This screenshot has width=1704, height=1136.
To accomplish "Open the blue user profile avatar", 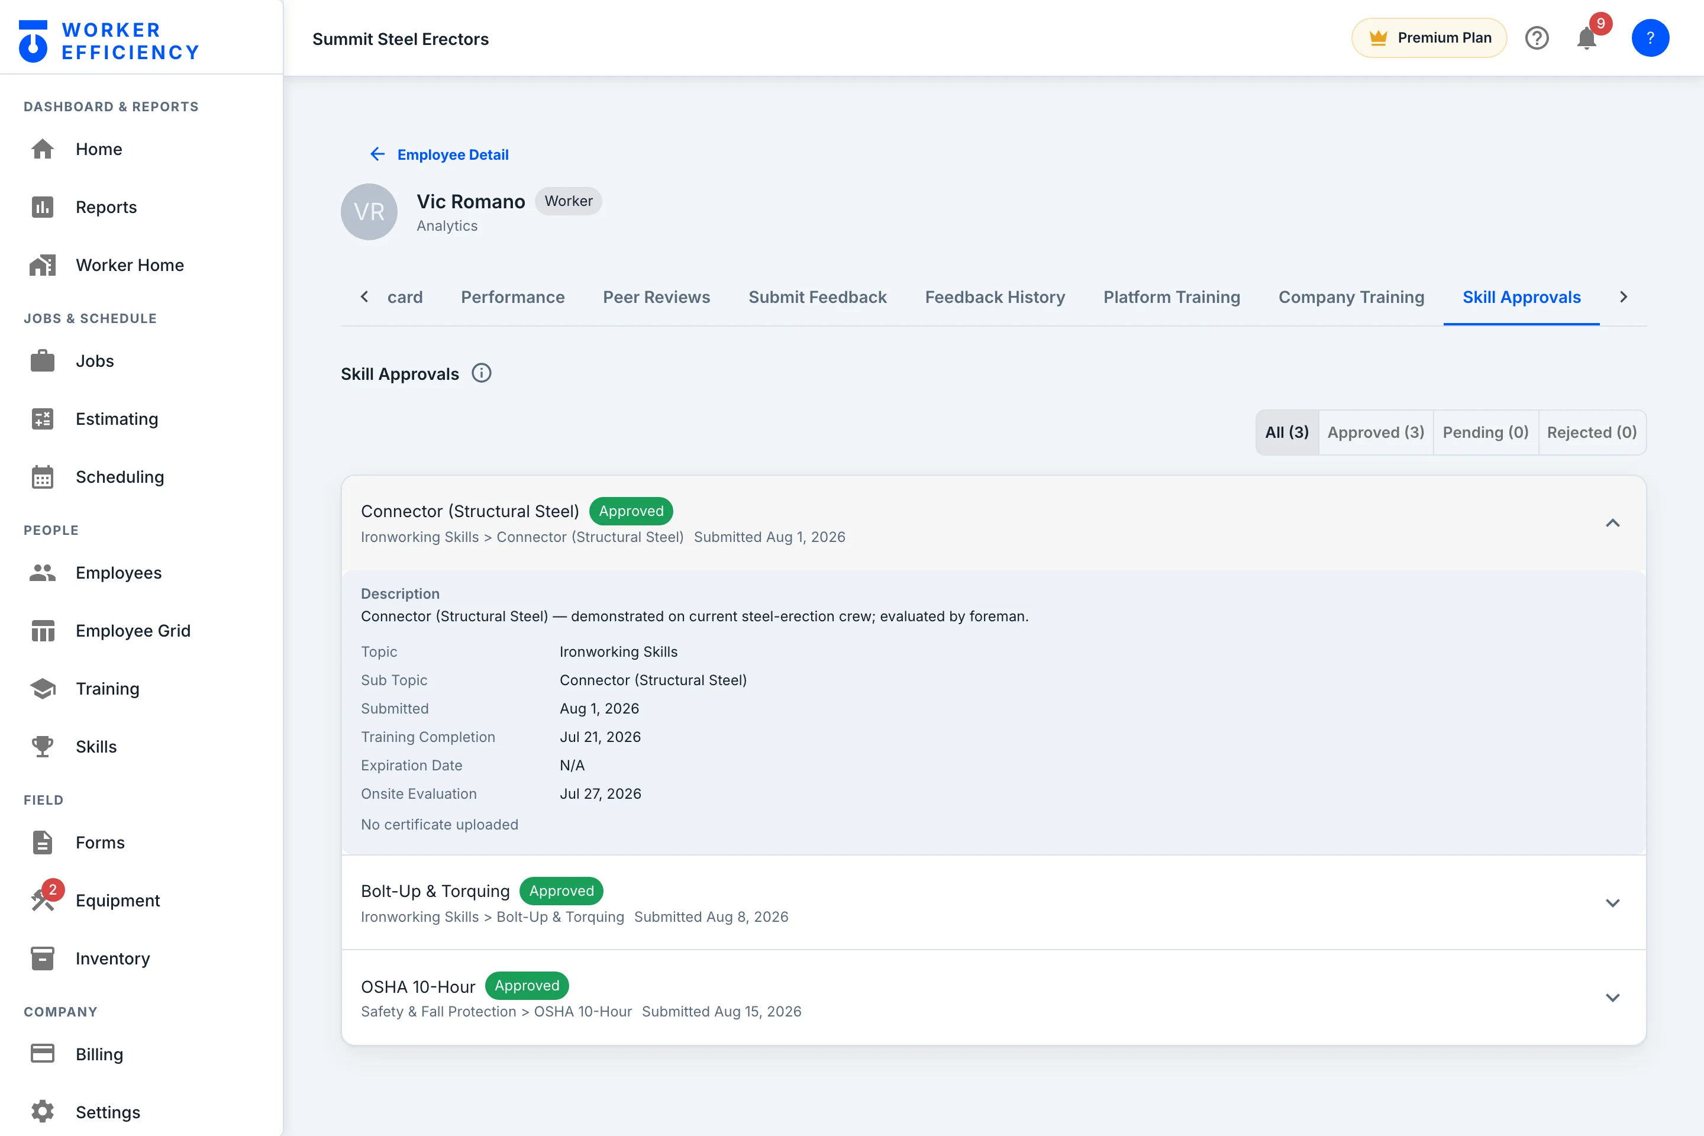I will [1650, 38].
